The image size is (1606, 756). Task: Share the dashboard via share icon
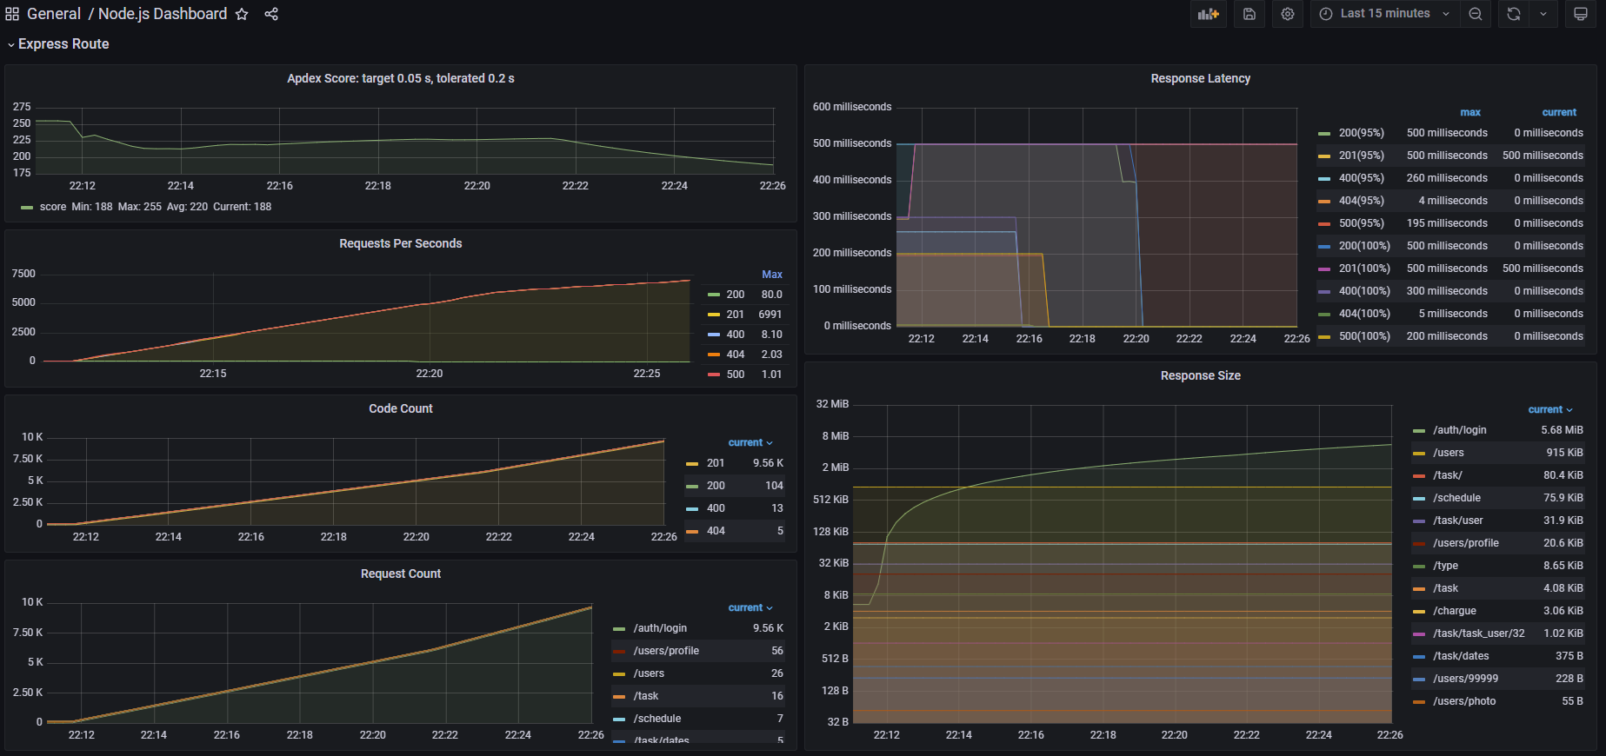271,14
